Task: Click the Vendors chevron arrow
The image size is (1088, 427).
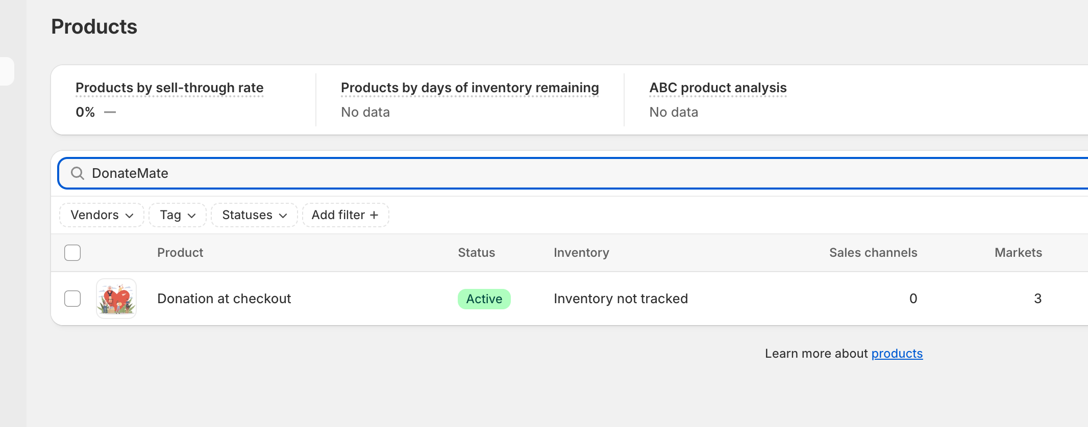Action: click(130, 216)
